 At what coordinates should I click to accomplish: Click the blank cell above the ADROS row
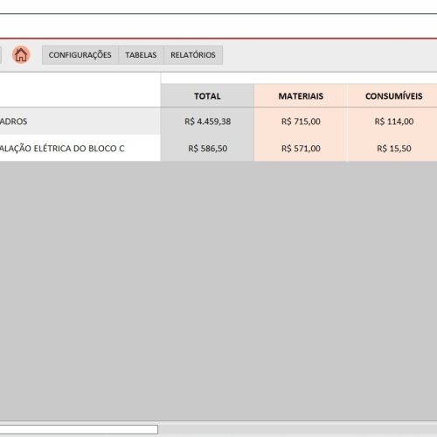[x=80, y=90]
